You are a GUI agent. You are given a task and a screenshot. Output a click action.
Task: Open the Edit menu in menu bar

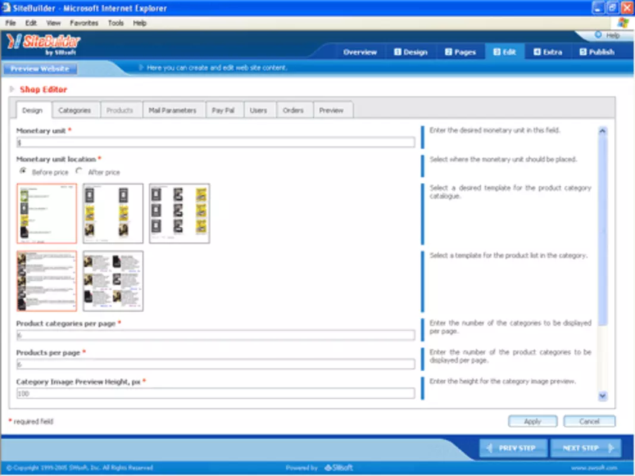click(31, 23)
